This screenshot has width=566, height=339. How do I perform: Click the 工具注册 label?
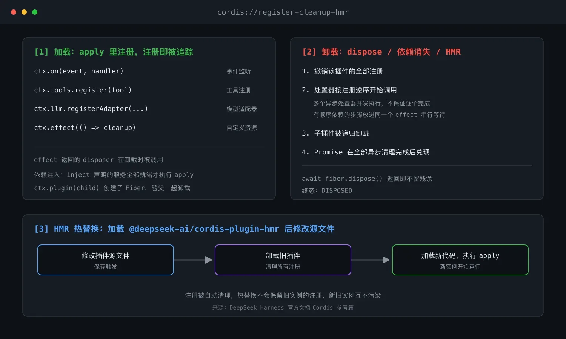click(238, 90)
